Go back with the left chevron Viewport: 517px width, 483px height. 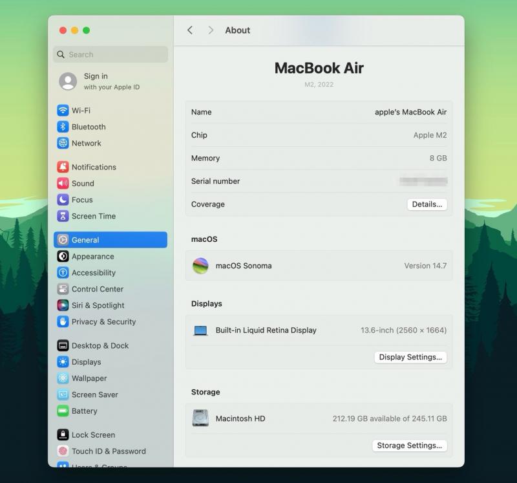[190, 30]
